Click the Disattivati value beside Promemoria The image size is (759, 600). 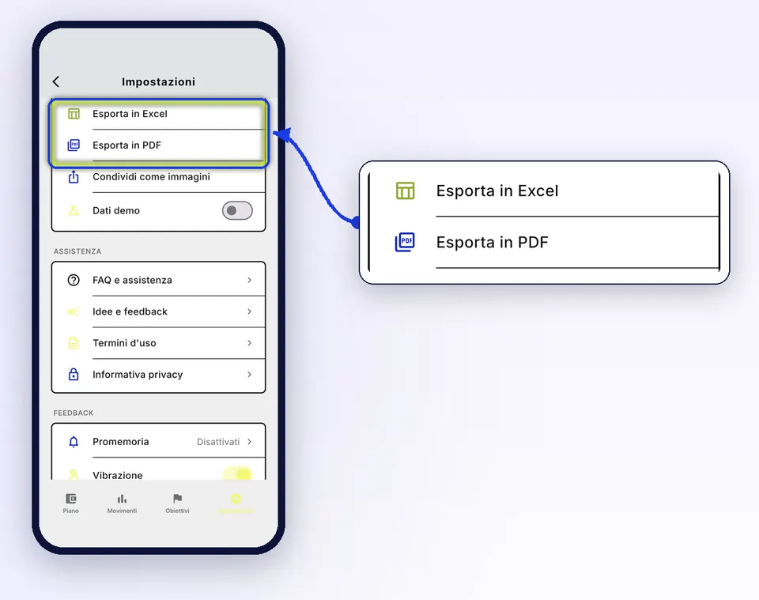tap(218, 442)
